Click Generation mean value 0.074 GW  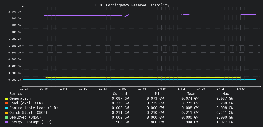(x=190, y=98)
